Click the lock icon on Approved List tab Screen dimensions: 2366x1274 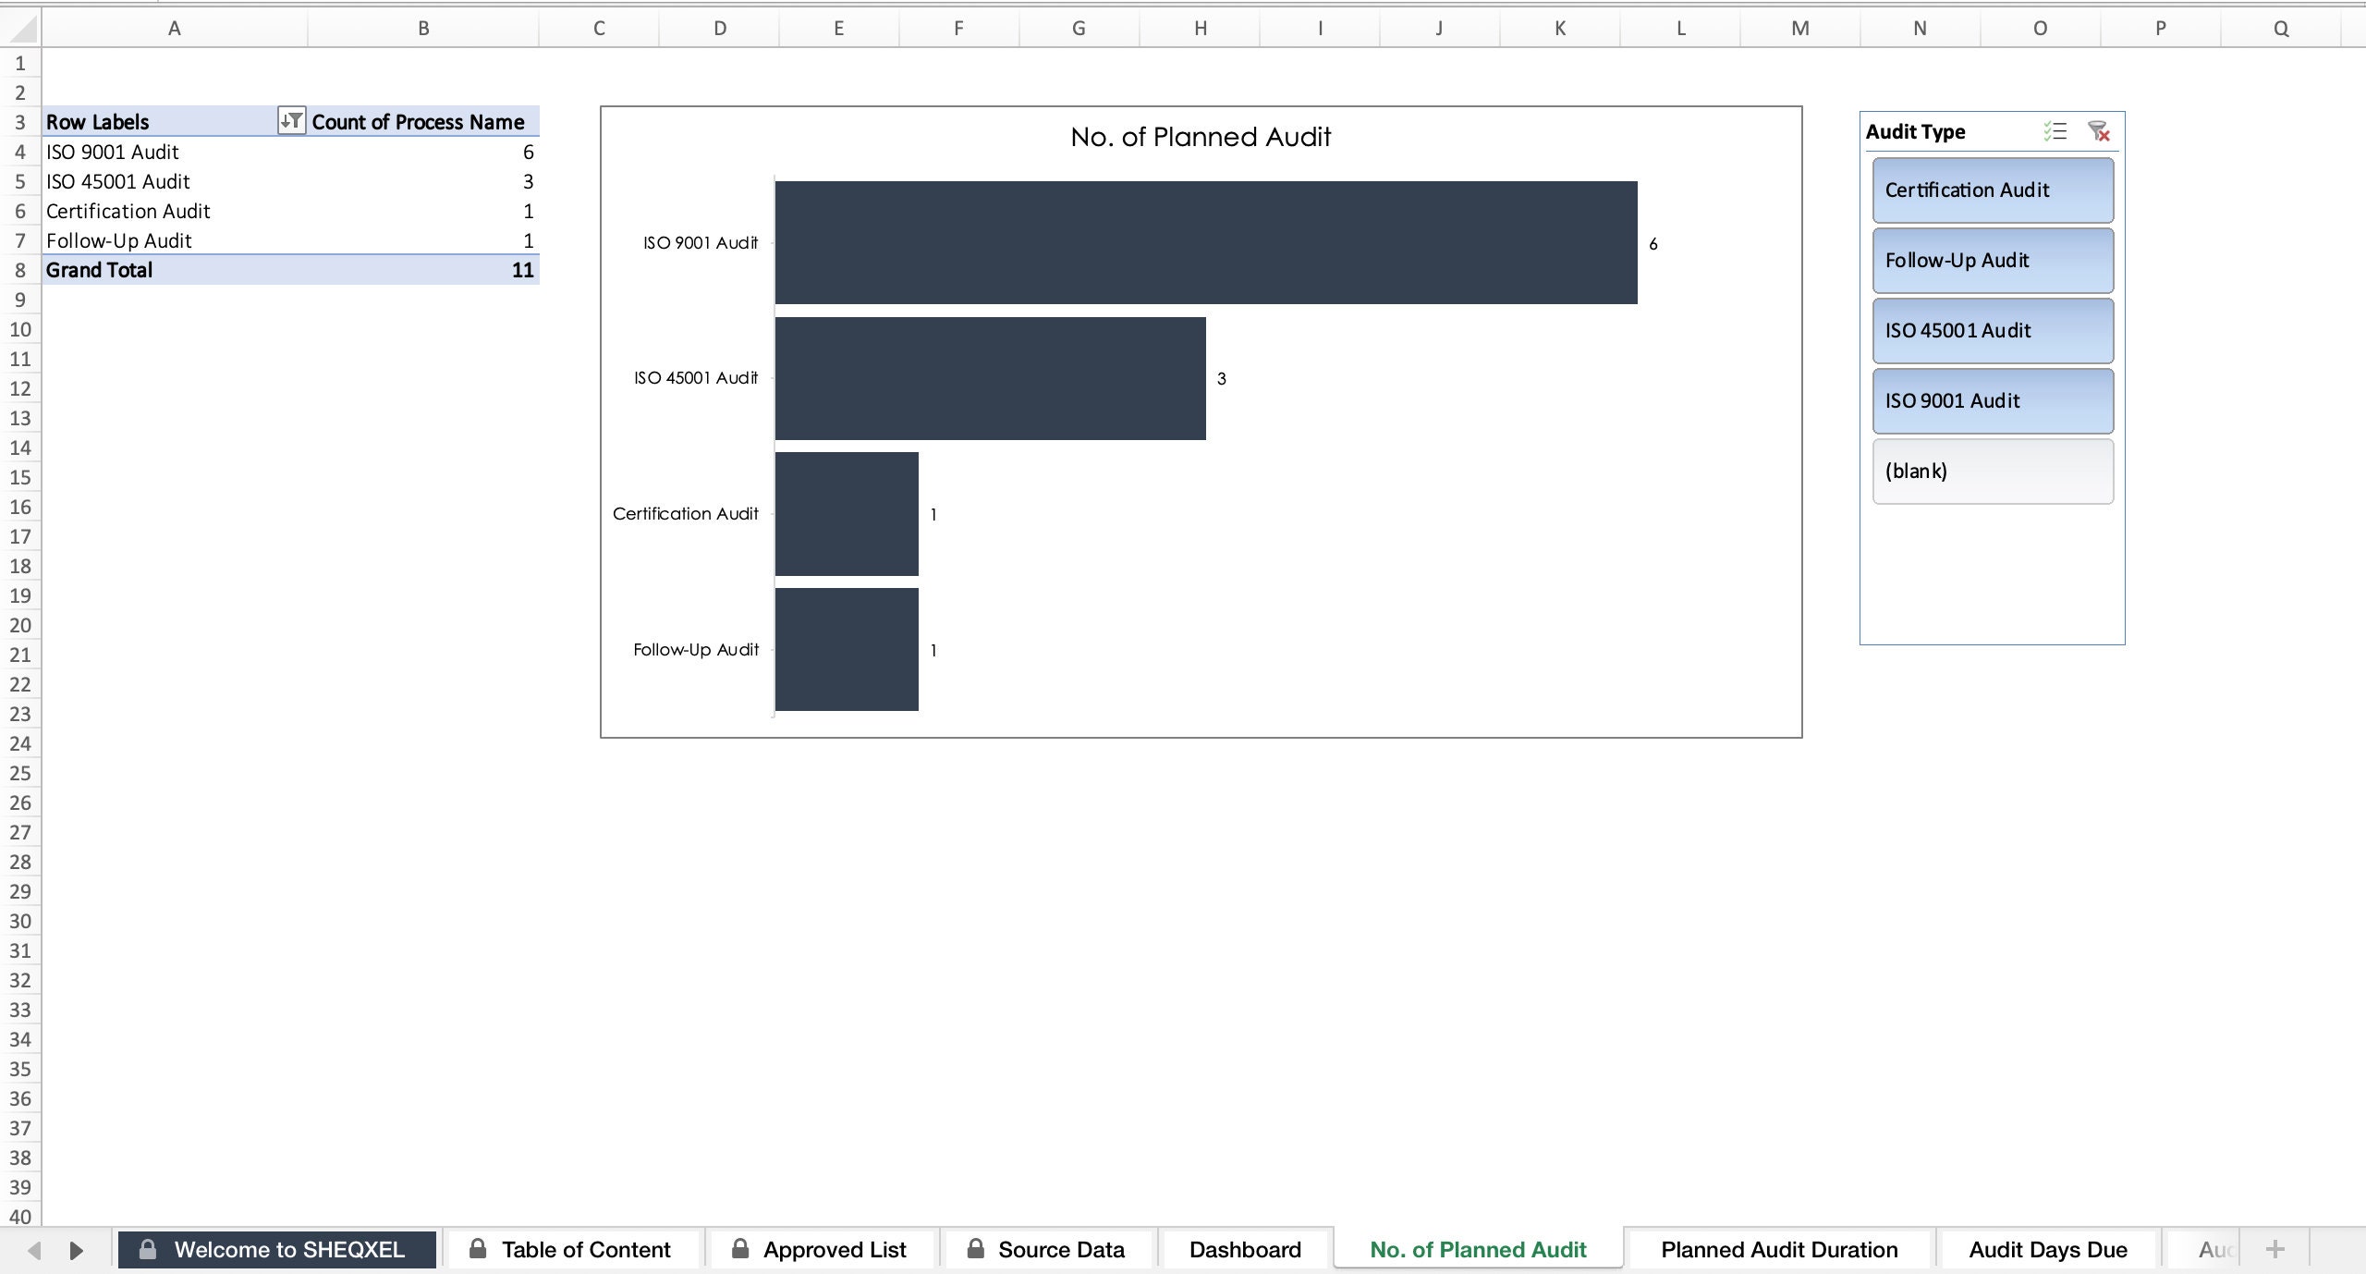740,1249
